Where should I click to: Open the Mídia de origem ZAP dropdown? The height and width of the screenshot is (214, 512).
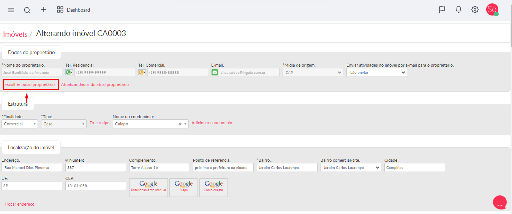click(x=313, y=72)
